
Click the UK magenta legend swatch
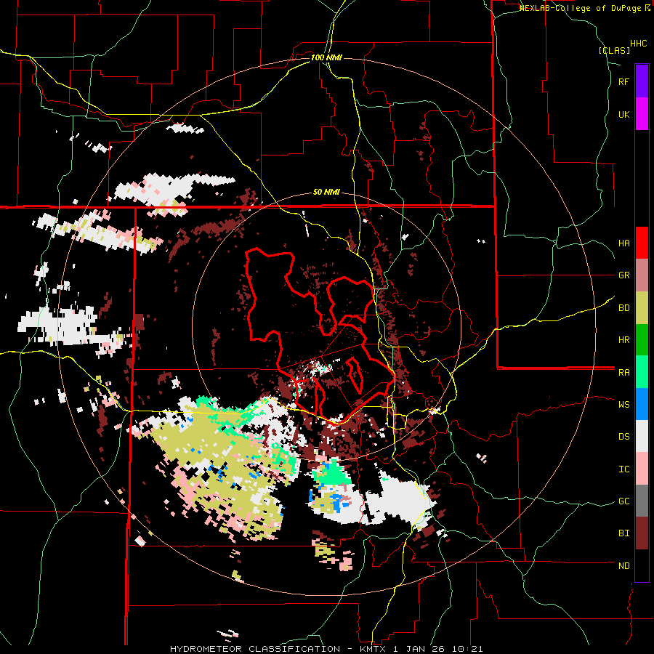point(642,114)
